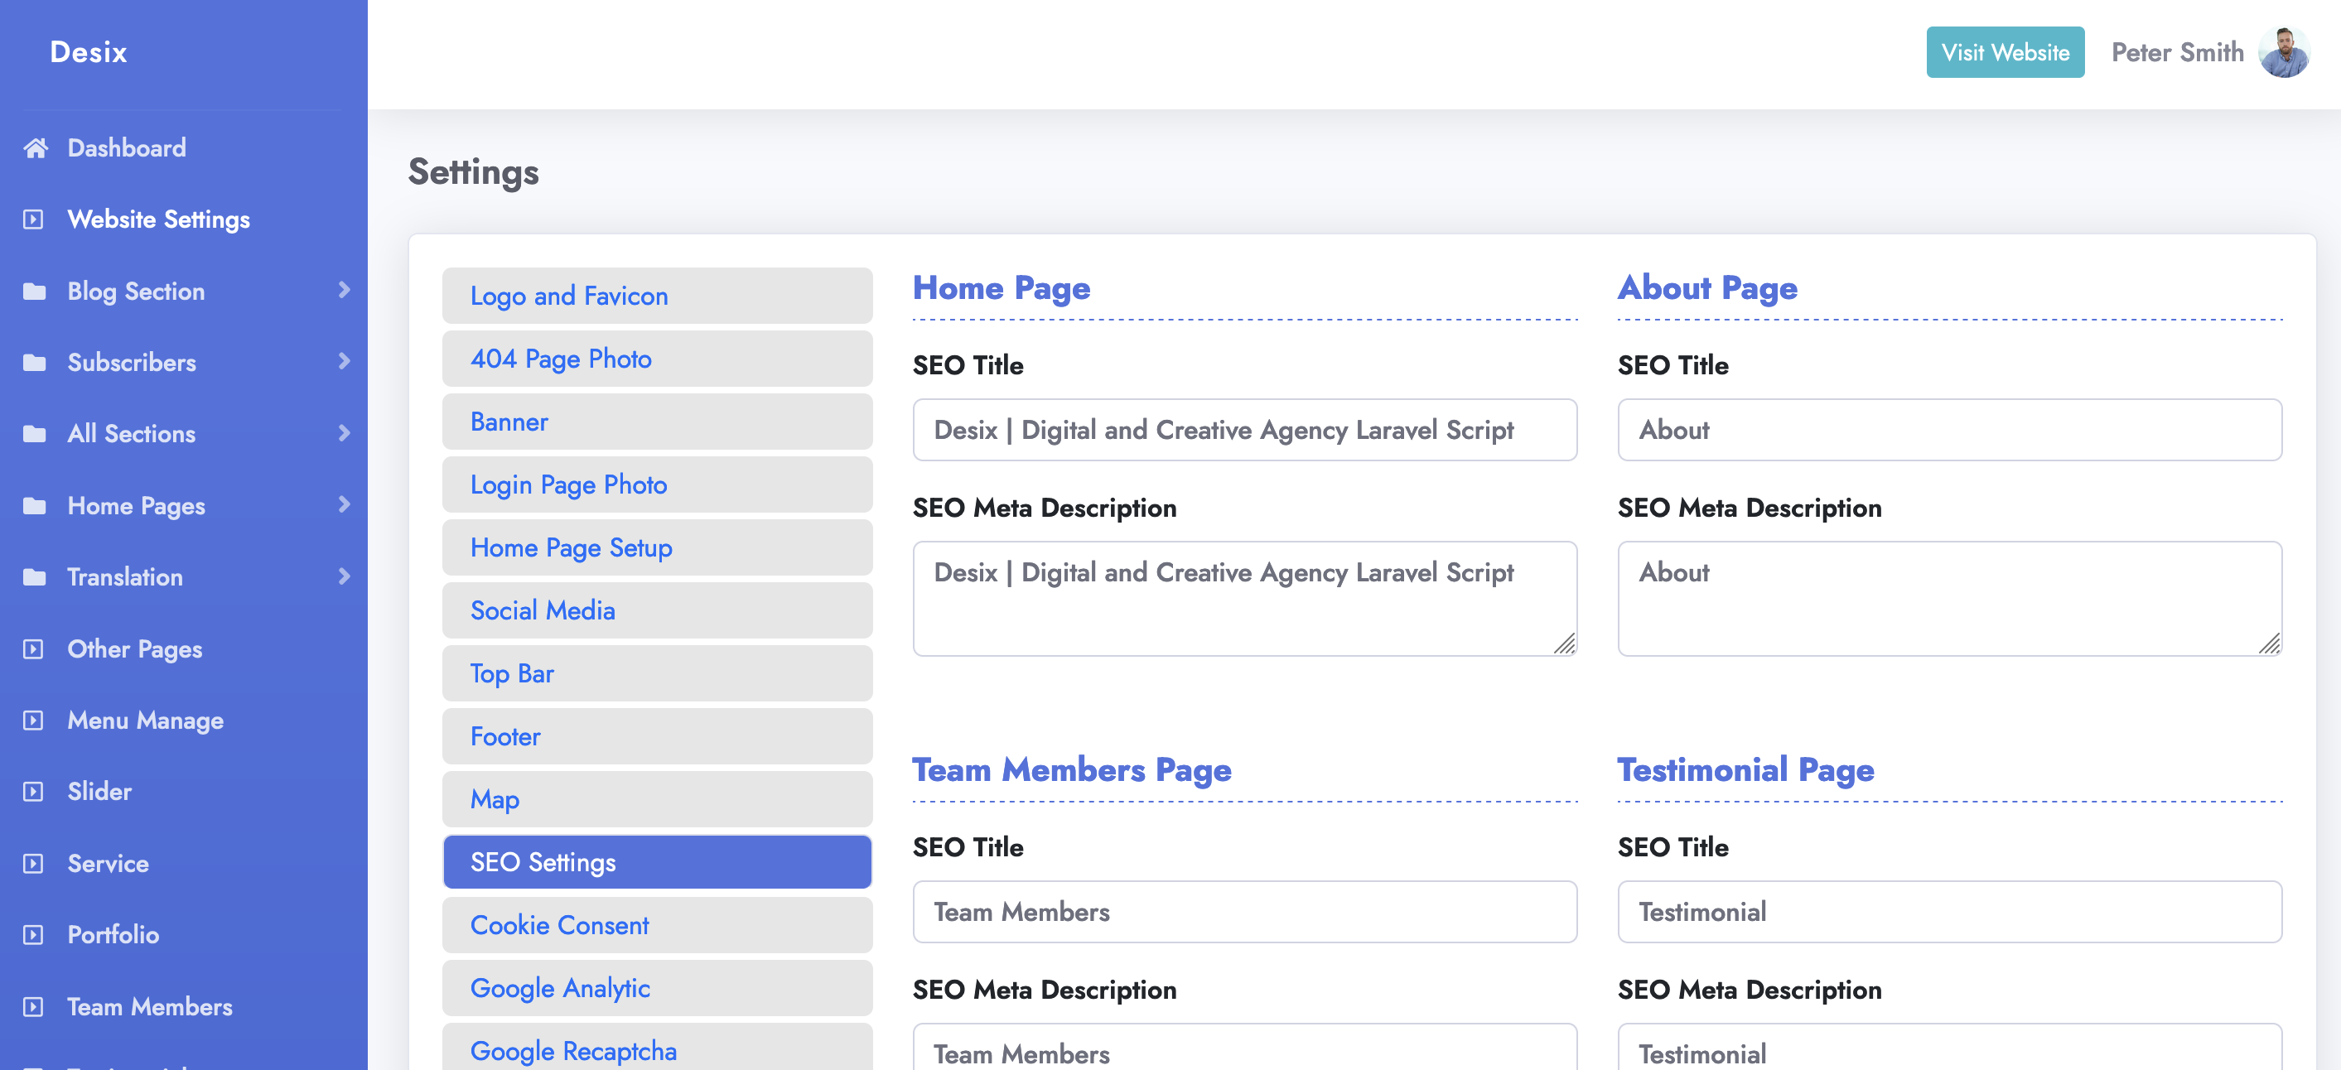This screenshot has width=2341, height=1070.
Task: Click the Menu Manage sidebar icon
Action: [34, 720]
